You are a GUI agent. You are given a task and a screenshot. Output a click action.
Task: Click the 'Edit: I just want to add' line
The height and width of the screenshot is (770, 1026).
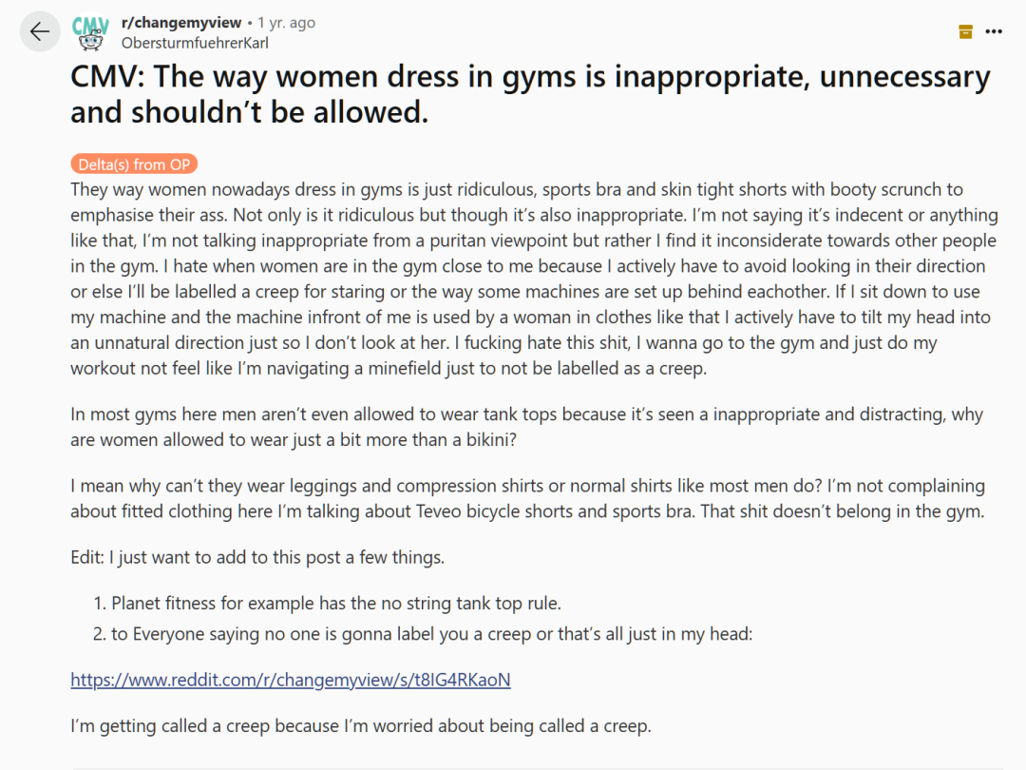[x=257, y=557]
